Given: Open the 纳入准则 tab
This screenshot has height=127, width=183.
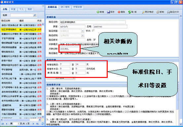Looking at the screenshot, I should click(x=65, y=7).
